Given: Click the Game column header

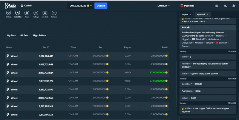Looking at the screenshot, I should click(x=9, y=47).
